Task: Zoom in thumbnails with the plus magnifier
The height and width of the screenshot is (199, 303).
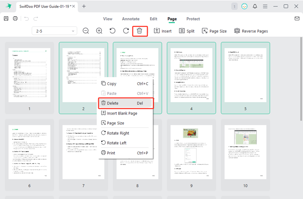Action: click(99, 31)
